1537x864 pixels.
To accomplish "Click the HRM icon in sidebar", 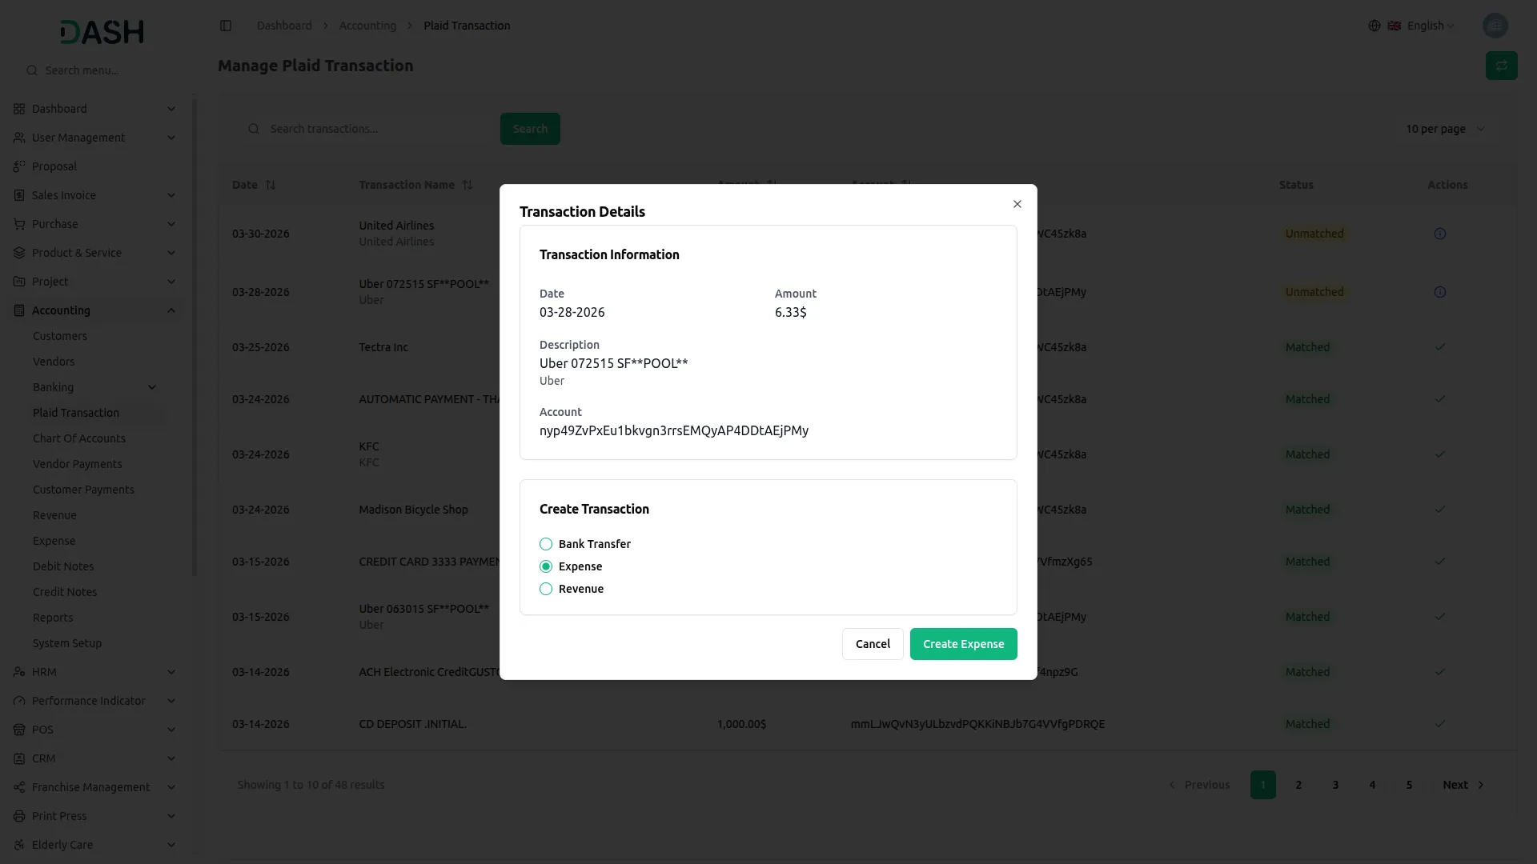I will click(19, 672).
